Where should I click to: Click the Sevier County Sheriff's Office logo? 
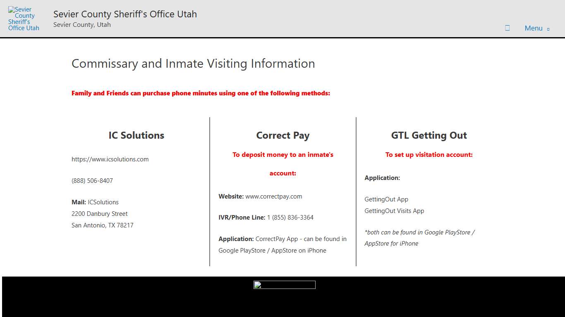point(23,17)
